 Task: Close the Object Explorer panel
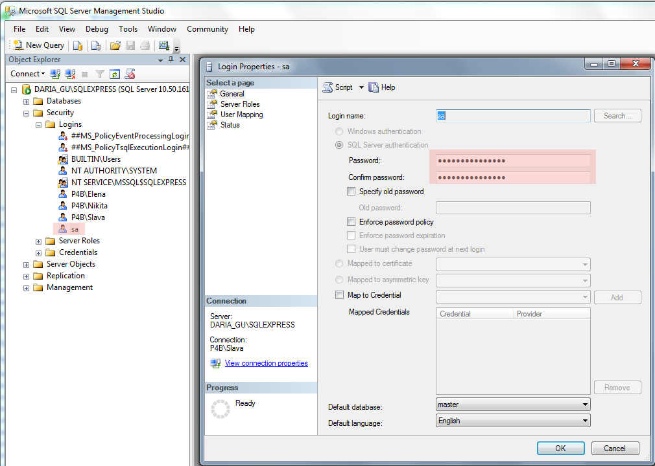[182, 60]
